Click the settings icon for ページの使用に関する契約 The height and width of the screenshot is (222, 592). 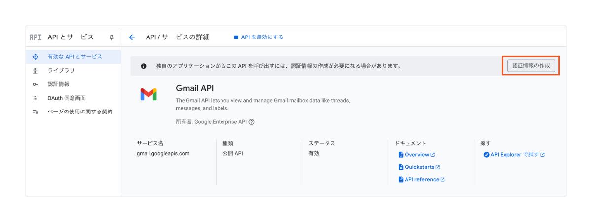[x=36, y=112]
